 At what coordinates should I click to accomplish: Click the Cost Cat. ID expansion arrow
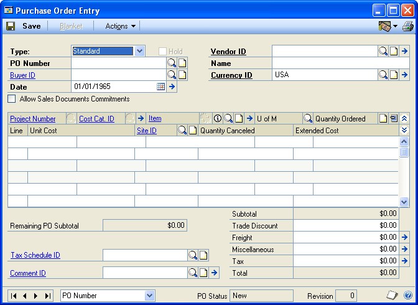[x=141, y=118]
